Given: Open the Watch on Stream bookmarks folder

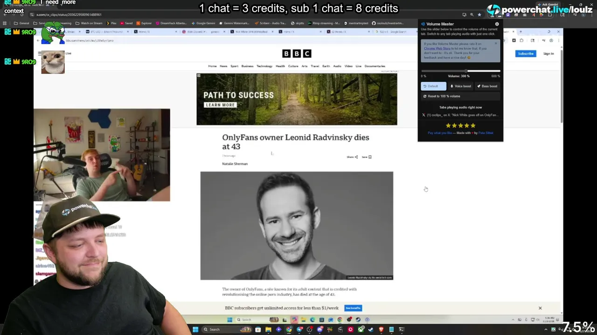Looking at the screenshot, I should [89, 23].
